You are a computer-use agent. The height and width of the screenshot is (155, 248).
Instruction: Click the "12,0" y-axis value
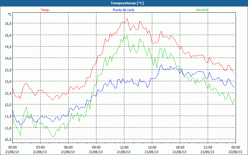(8, 105)
